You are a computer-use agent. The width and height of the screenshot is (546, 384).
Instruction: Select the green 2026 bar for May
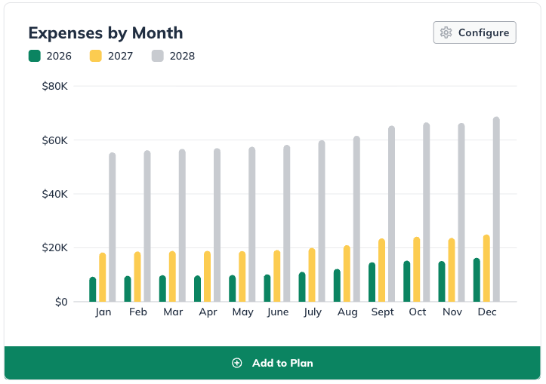pyautogui.click(x=233, y=288)
